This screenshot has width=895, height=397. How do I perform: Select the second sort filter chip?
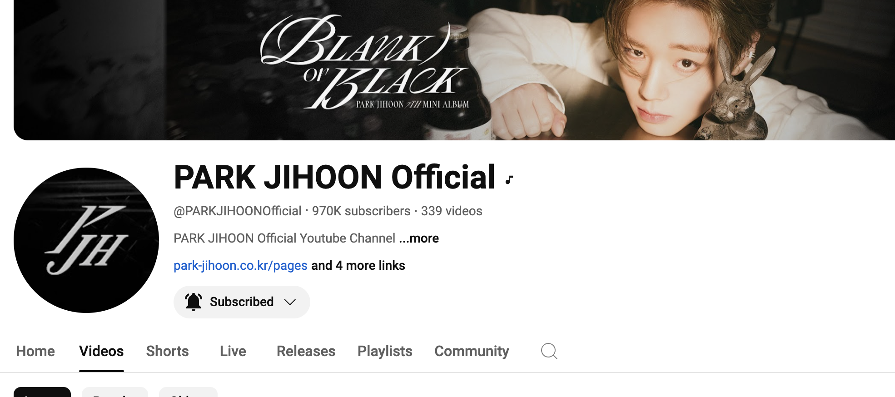pyautogui.click(x=115, y=392)
